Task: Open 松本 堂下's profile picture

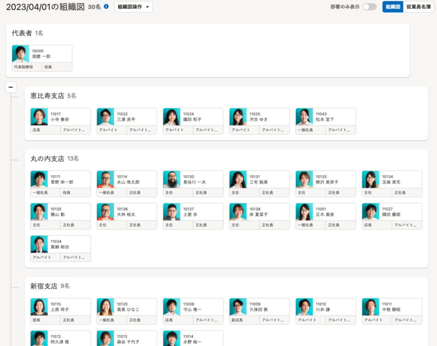Action: point(304,116)
